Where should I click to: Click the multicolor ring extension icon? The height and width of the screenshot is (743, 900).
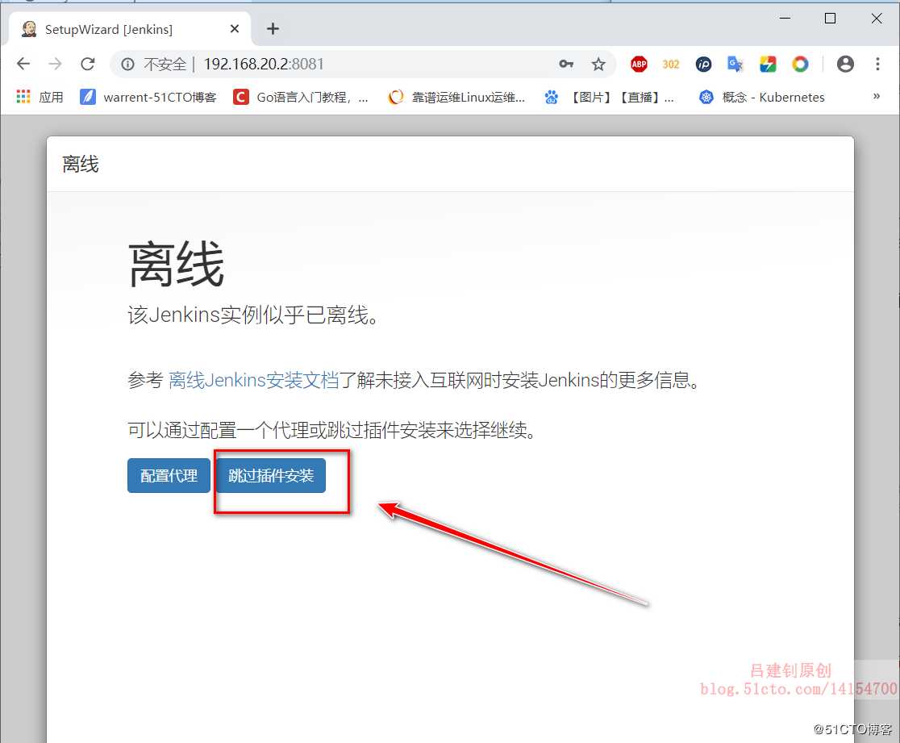click(x=800, y=64)
